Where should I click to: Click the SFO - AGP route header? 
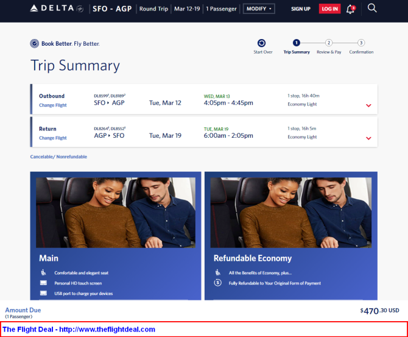[x=112, y=9]
